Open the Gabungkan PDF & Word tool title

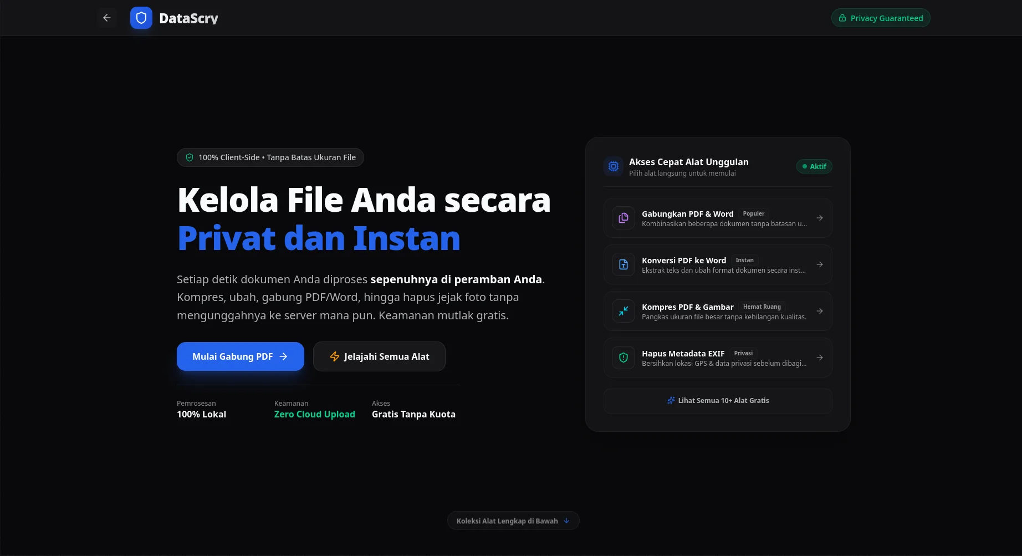(687, 213)
